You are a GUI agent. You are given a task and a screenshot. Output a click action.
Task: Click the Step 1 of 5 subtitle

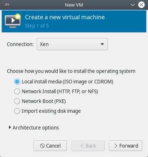point(37,26)
